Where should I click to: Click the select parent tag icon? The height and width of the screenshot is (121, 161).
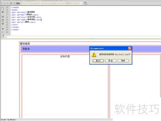(3, 29)
